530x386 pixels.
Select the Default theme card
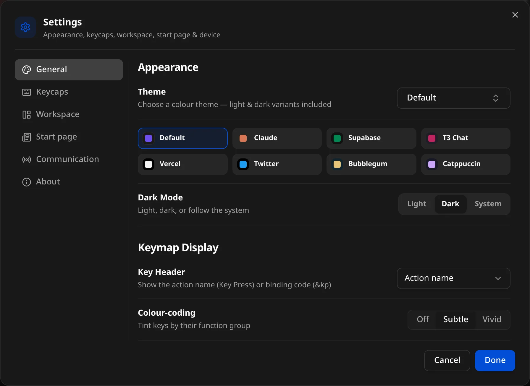click(183, 138)
